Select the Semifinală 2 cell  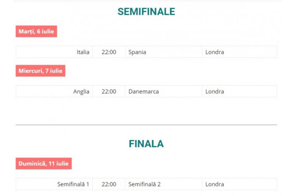(164, 184)
